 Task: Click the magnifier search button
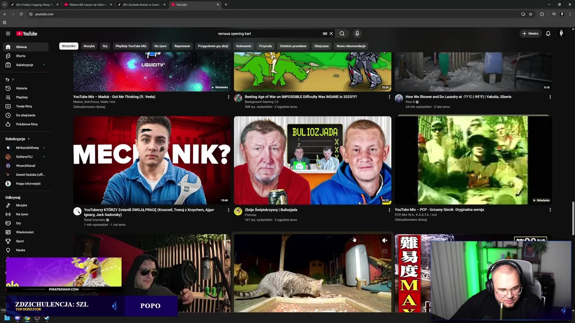(342, 34)
